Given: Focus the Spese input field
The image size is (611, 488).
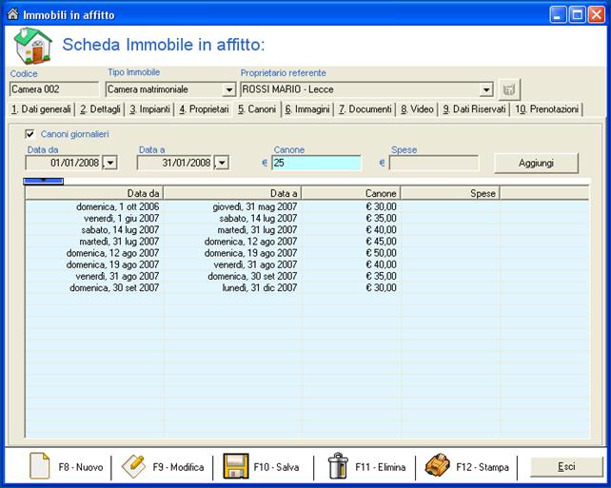Looking at the screenshot, I should pos(434,163).
